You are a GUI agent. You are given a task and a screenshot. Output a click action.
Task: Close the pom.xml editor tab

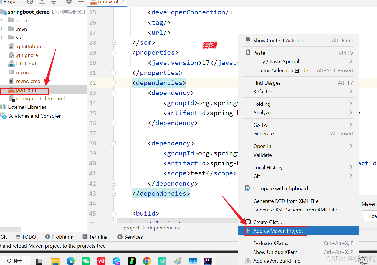[x=123, y=2]
